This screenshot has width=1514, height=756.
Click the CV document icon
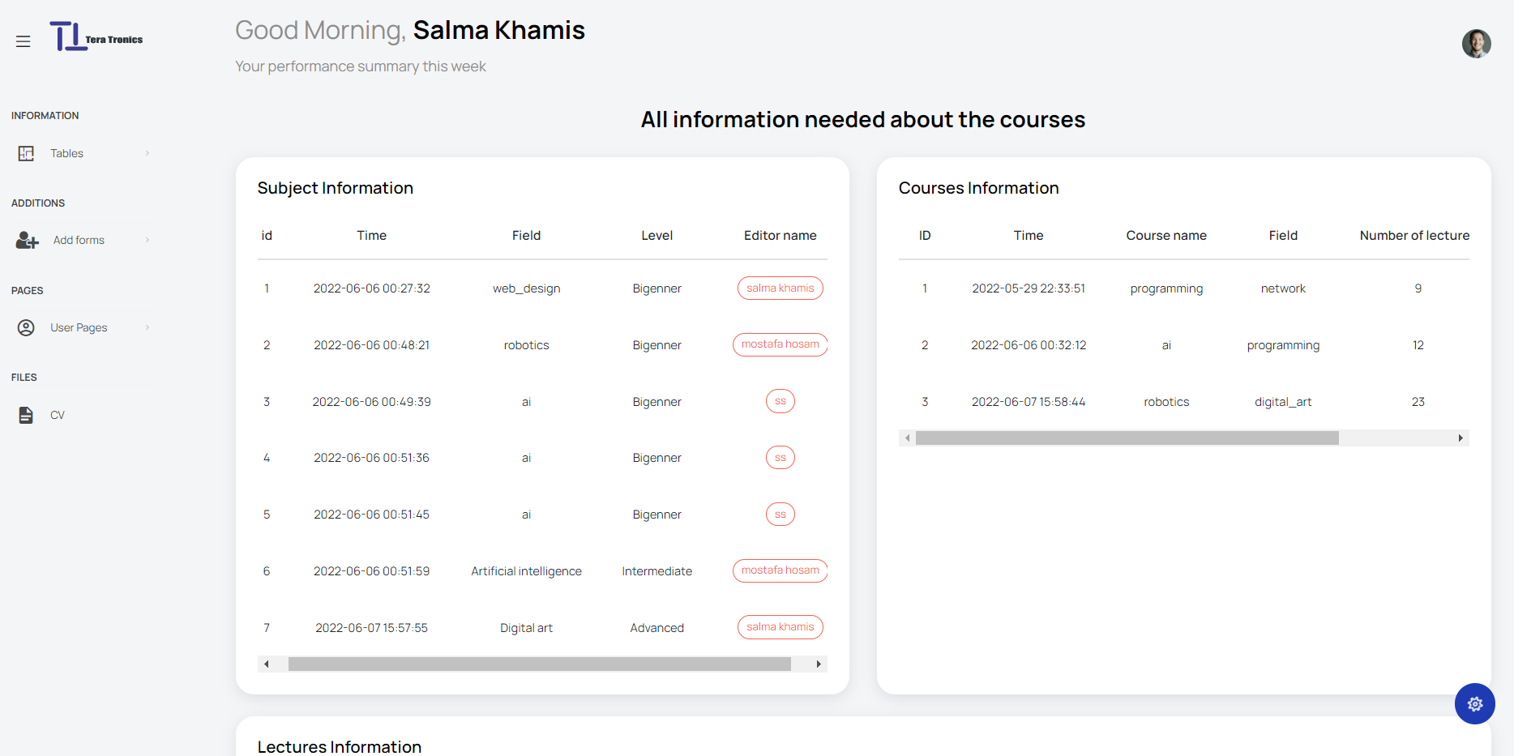[x=26, y=415]
